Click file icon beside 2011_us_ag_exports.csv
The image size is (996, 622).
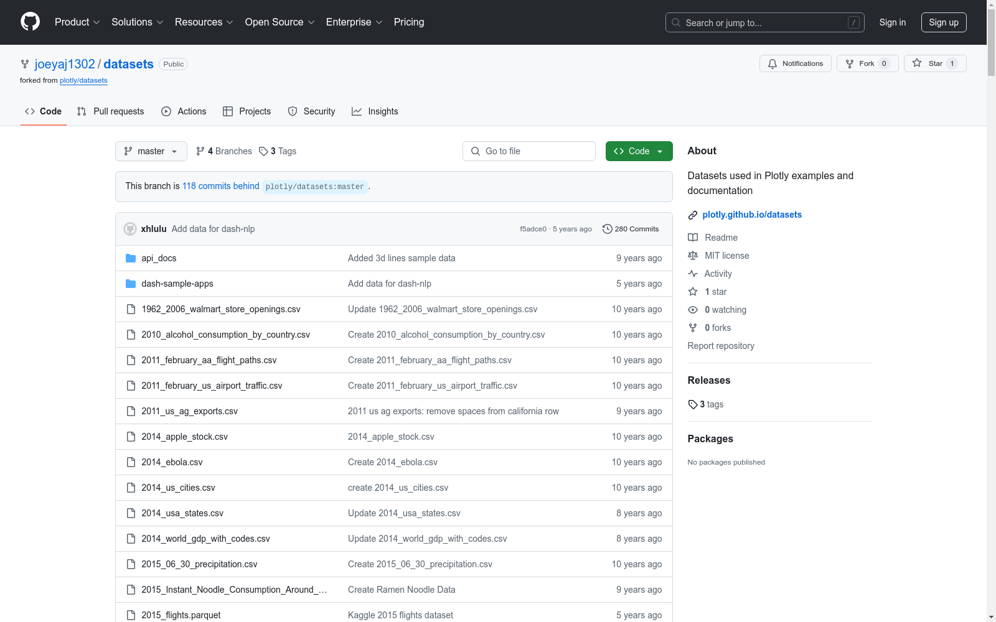131,411
